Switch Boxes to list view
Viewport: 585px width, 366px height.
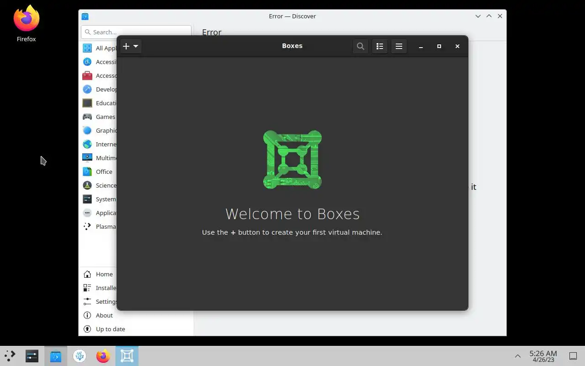tap(379, 46)
